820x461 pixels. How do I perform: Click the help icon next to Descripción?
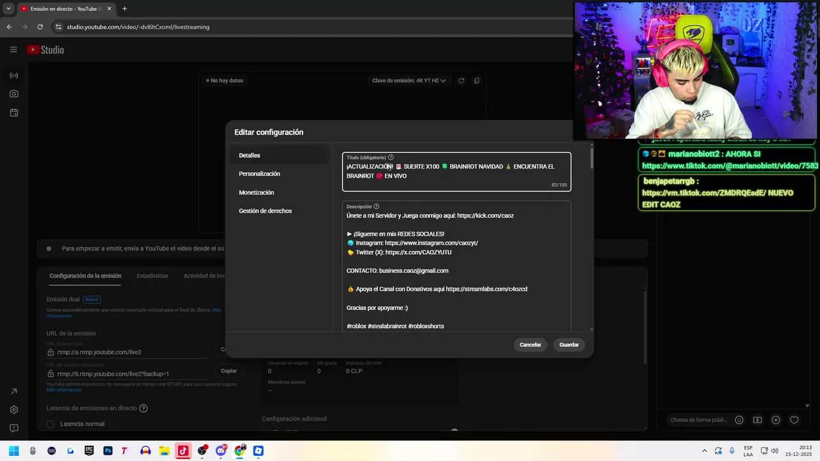[x=376, y=206]
